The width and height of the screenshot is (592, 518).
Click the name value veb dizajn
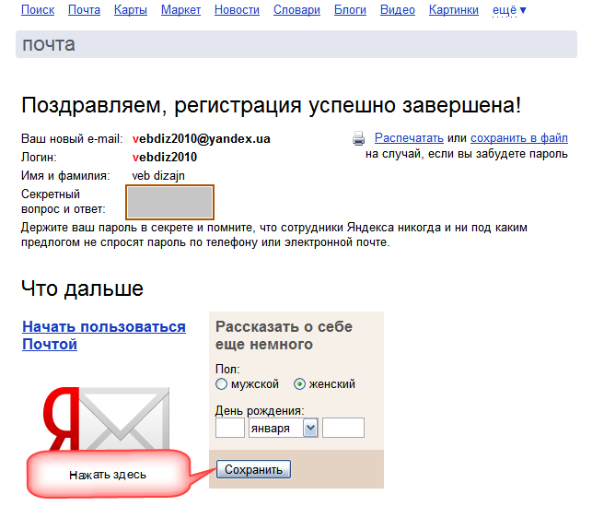tap(158, 176)
